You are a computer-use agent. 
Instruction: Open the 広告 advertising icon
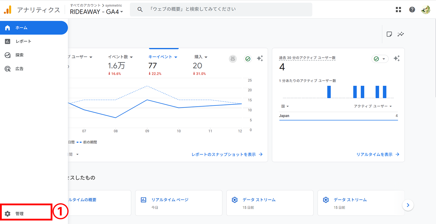pyautogui.click(x=8, y=69)
